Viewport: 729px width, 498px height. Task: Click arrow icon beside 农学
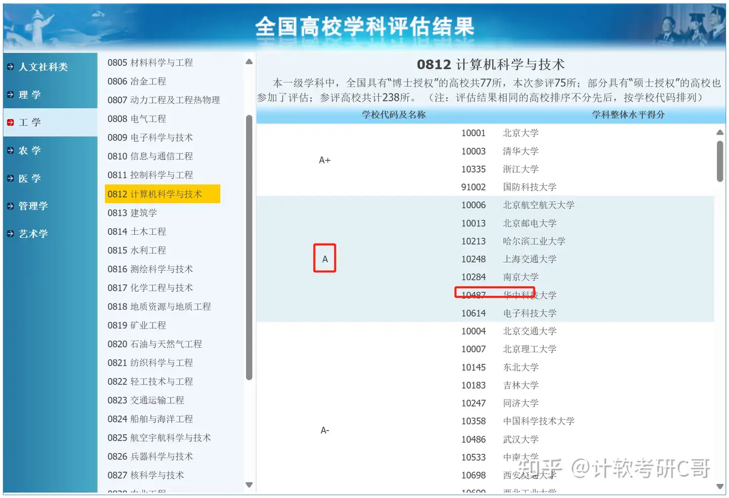click(x=10, y=150)
